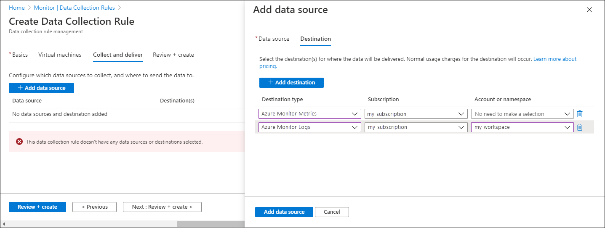Delete the Azure Monitor Logs destination row
Viewport: 605px width, 228px height.
tap(580, 127)
